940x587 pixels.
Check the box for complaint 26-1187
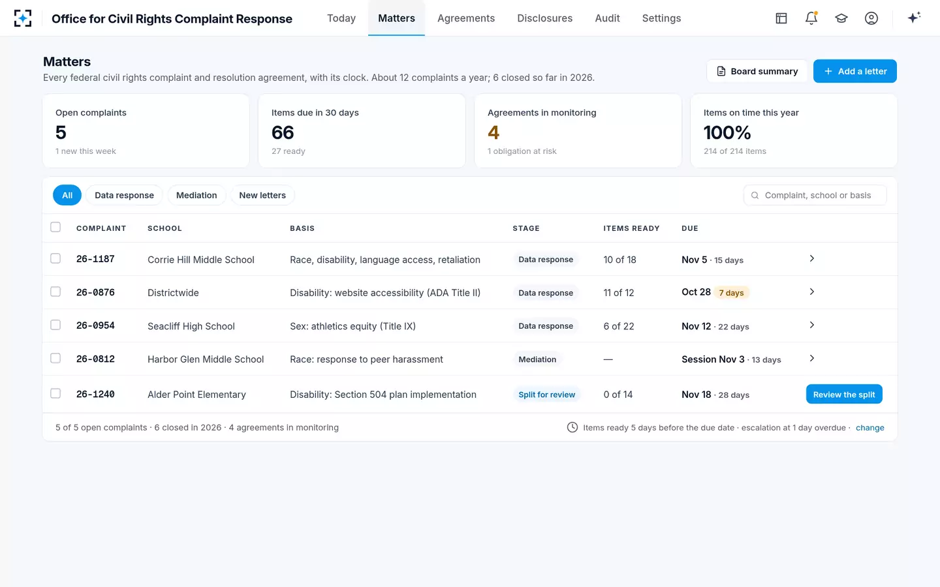pos(55,258)
